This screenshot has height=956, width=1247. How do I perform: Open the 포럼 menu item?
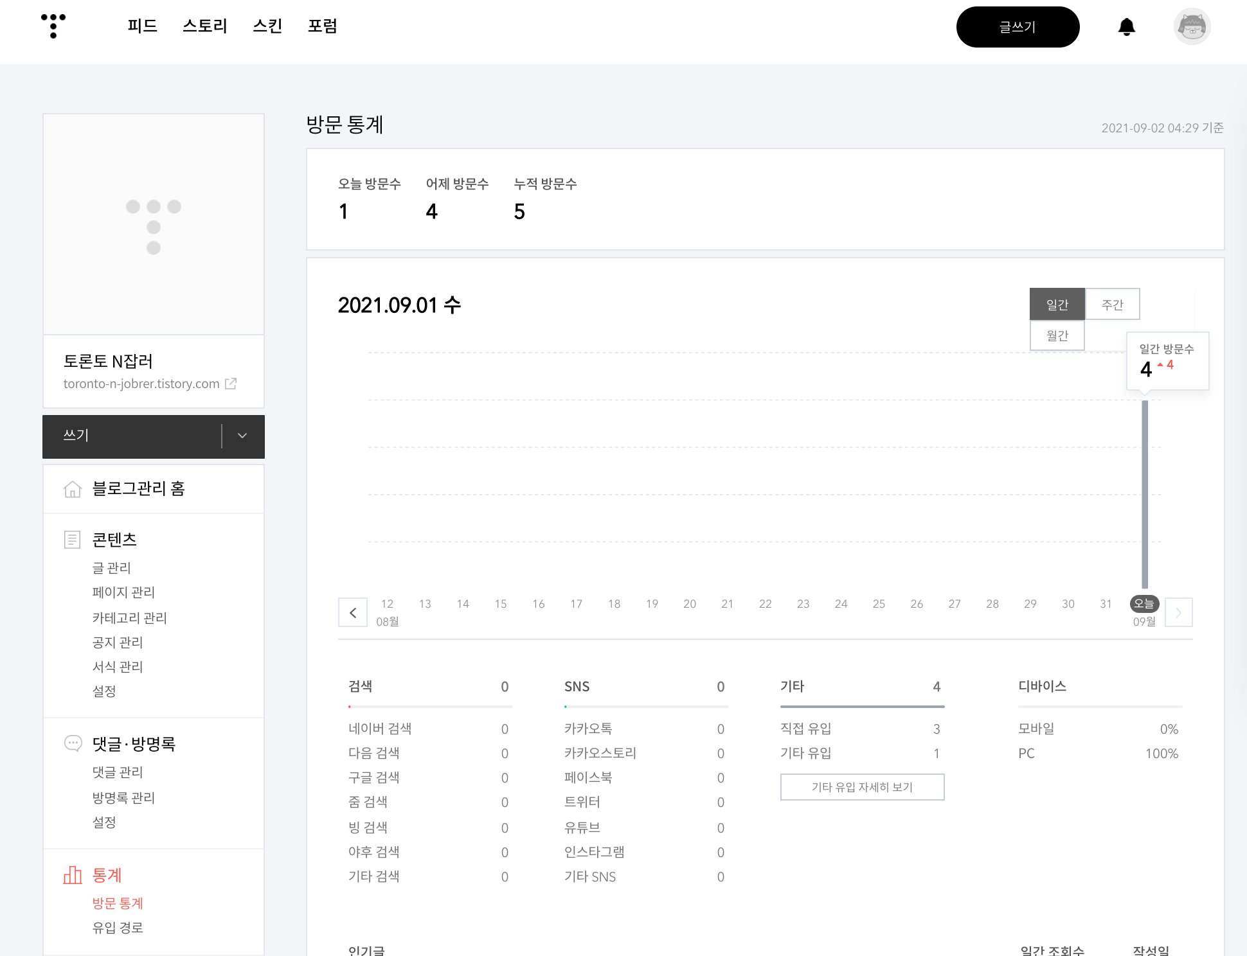click(x=322, y=26)
